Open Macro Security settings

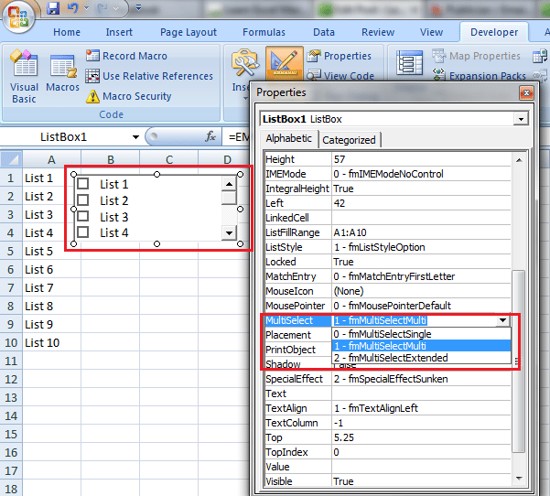click(x=129, y=96)
